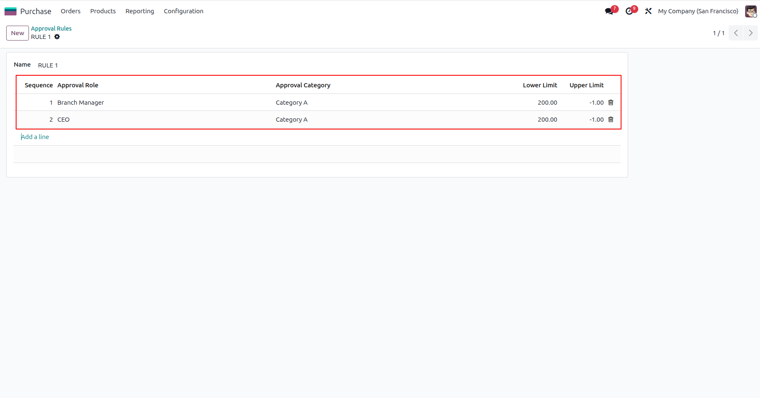The height and width of the screenshot is (398, 760).
Task: Open the messages chat icon
Action: 609,11
